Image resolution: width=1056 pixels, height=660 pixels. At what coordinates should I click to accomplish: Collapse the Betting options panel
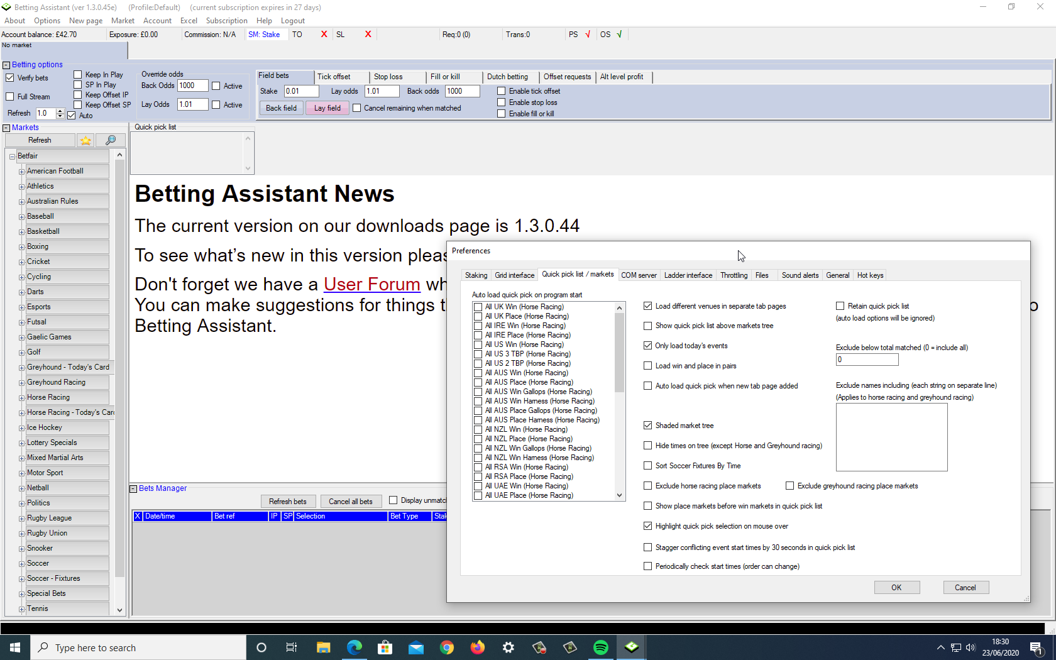pos(6,65)
